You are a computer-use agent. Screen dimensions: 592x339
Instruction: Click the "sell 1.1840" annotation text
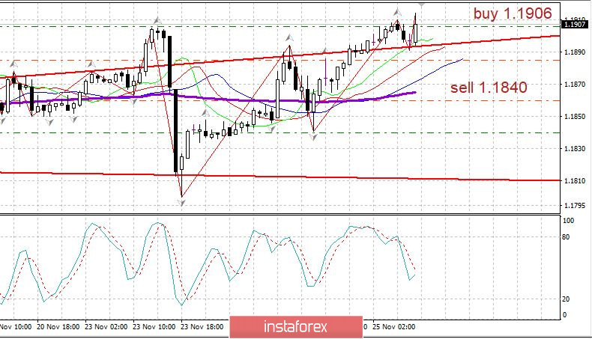(489, 88)
